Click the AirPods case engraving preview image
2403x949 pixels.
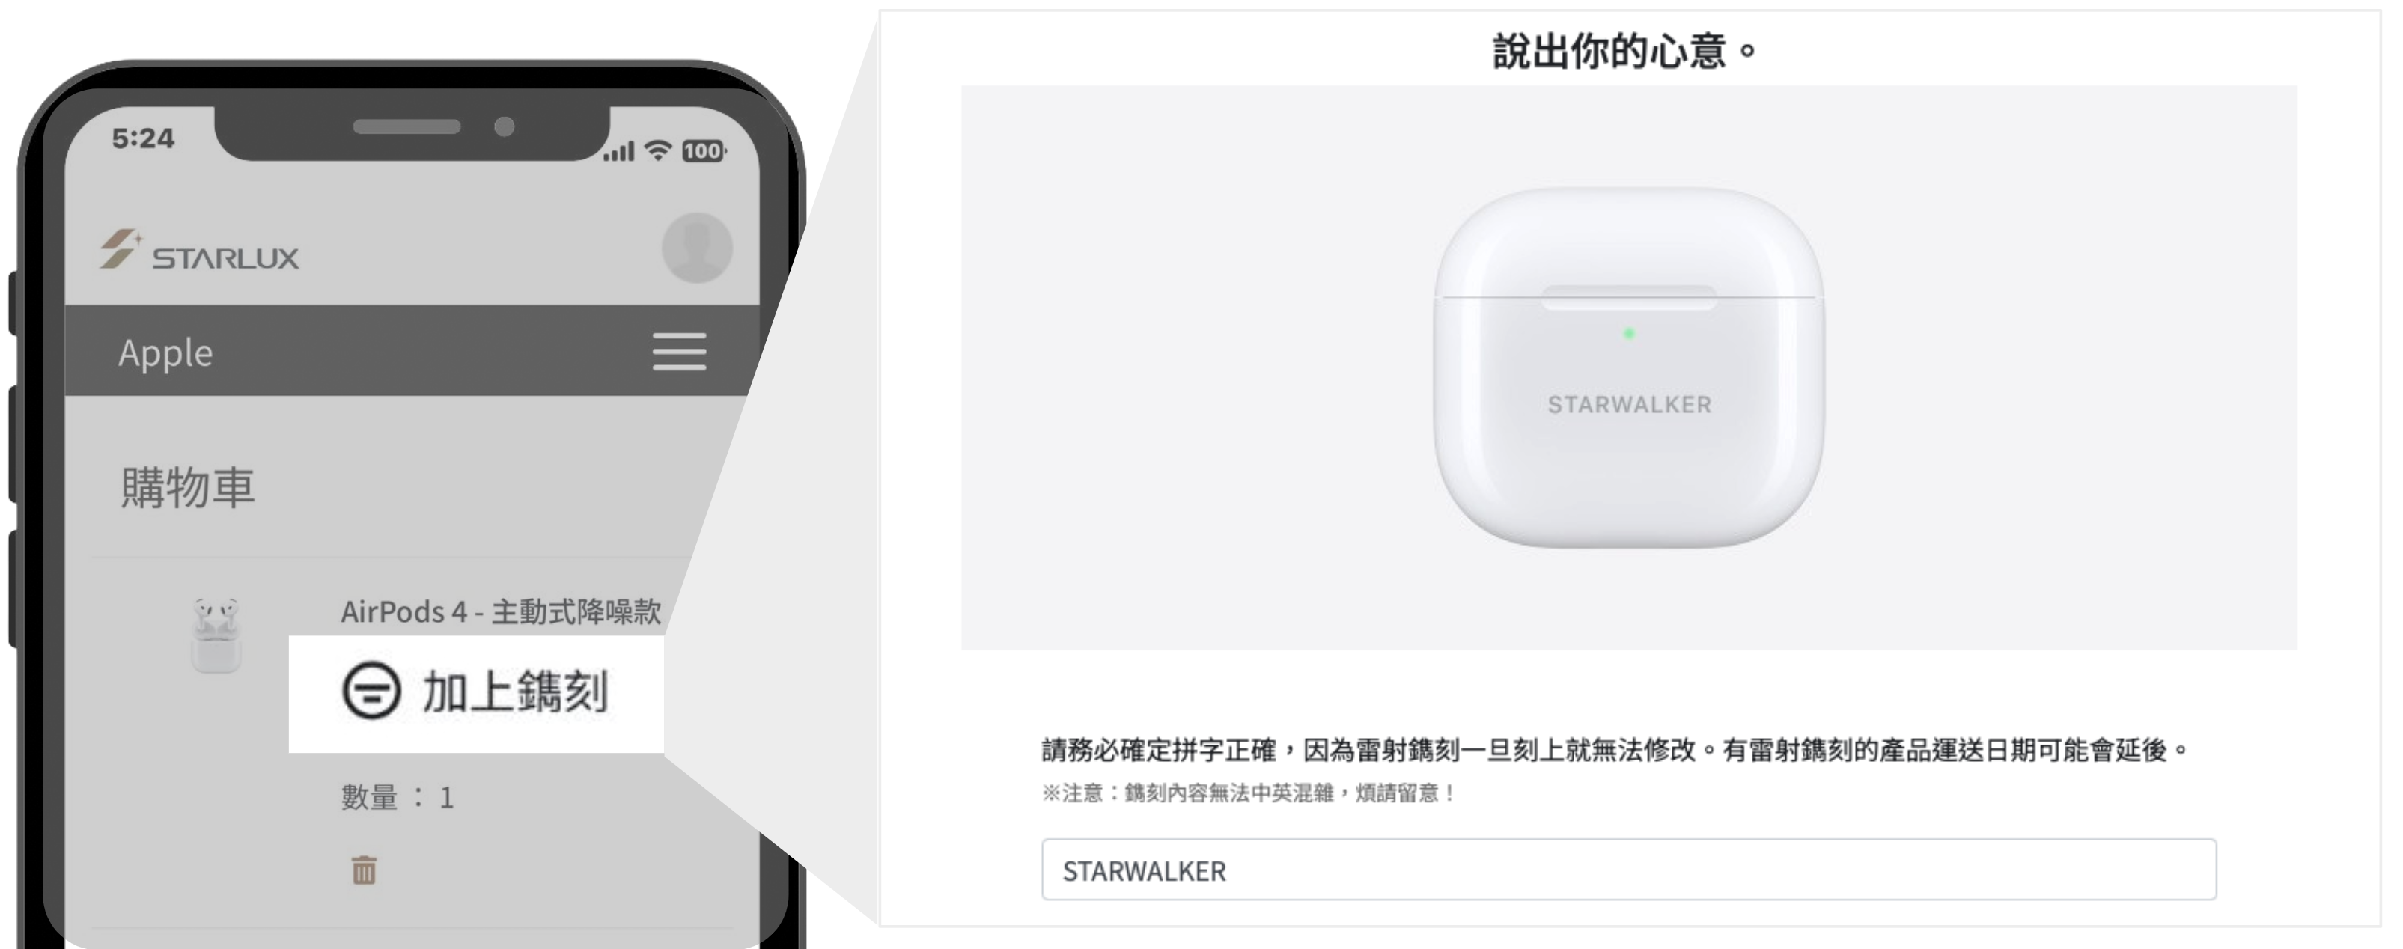click(x=1629, y=367)
